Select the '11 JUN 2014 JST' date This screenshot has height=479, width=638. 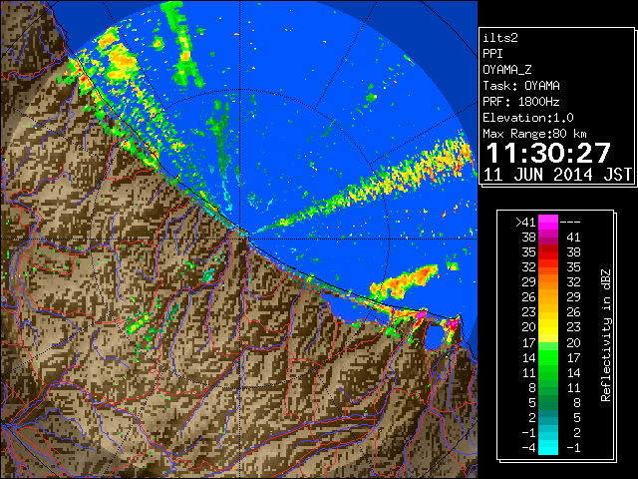click(x=557, y=175)
